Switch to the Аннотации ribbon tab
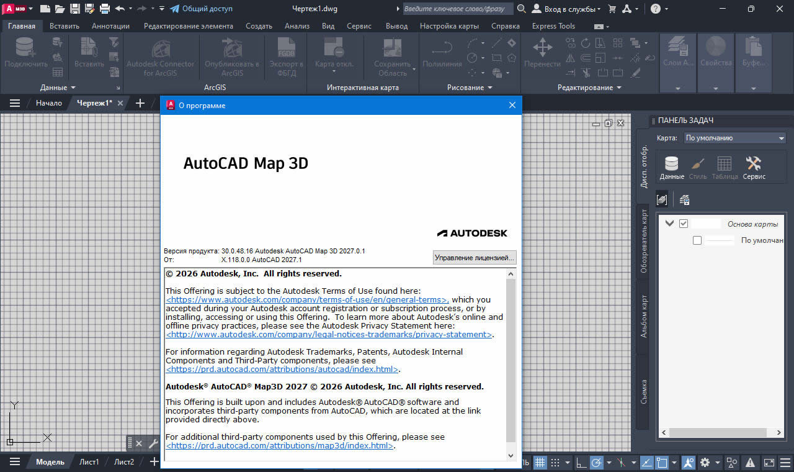The width and height of the screenshot is (794, 472). coord(110,26)
